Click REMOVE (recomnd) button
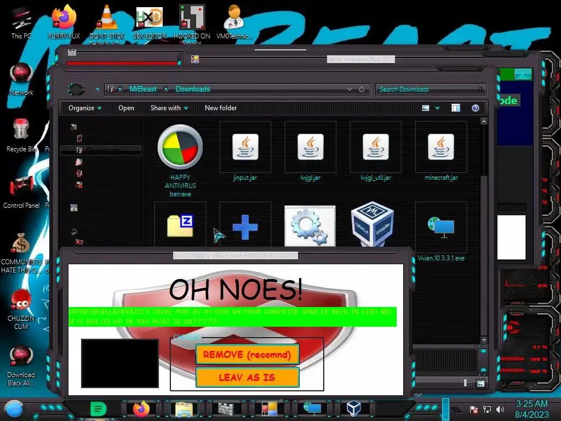The height and width of the screenshot is (421, 561). (247, 355)
